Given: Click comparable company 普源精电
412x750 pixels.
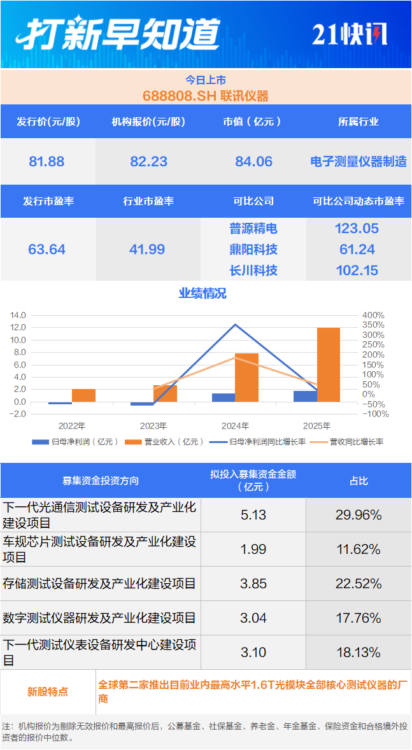Looking at the screenshot, I should coord(253,229).
